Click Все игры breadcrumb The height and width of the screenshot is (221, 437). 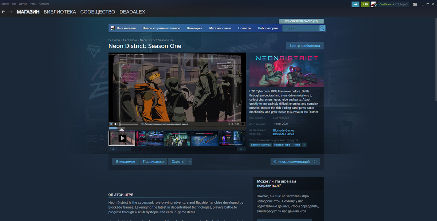pos(114,40)
